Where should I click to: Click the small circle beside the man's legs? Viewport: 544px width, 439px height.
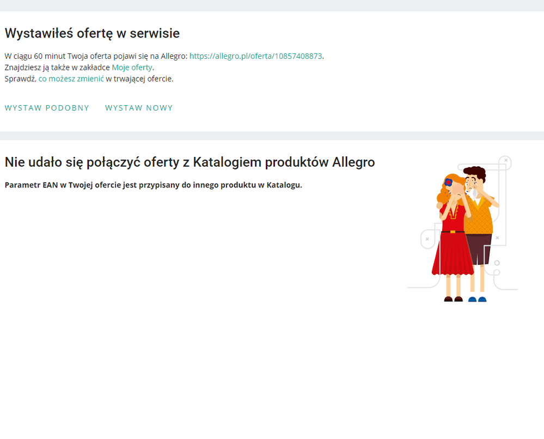(497, 263)
